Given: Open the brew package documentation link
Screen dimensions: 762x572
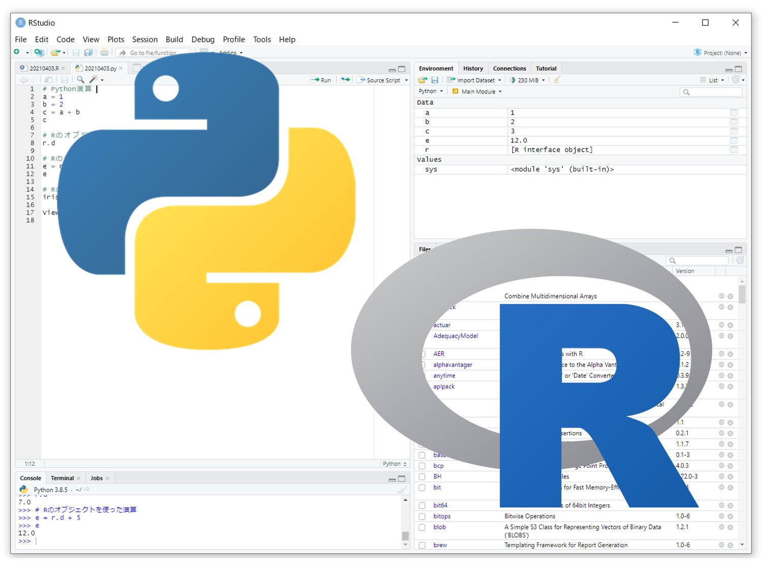Looking at the screenshot, I should coord(720,545).
